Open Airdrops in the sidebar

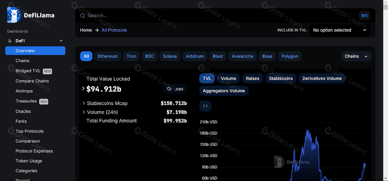(24, 91)
